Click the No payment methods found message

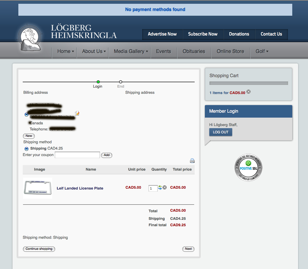click(155, 9)
